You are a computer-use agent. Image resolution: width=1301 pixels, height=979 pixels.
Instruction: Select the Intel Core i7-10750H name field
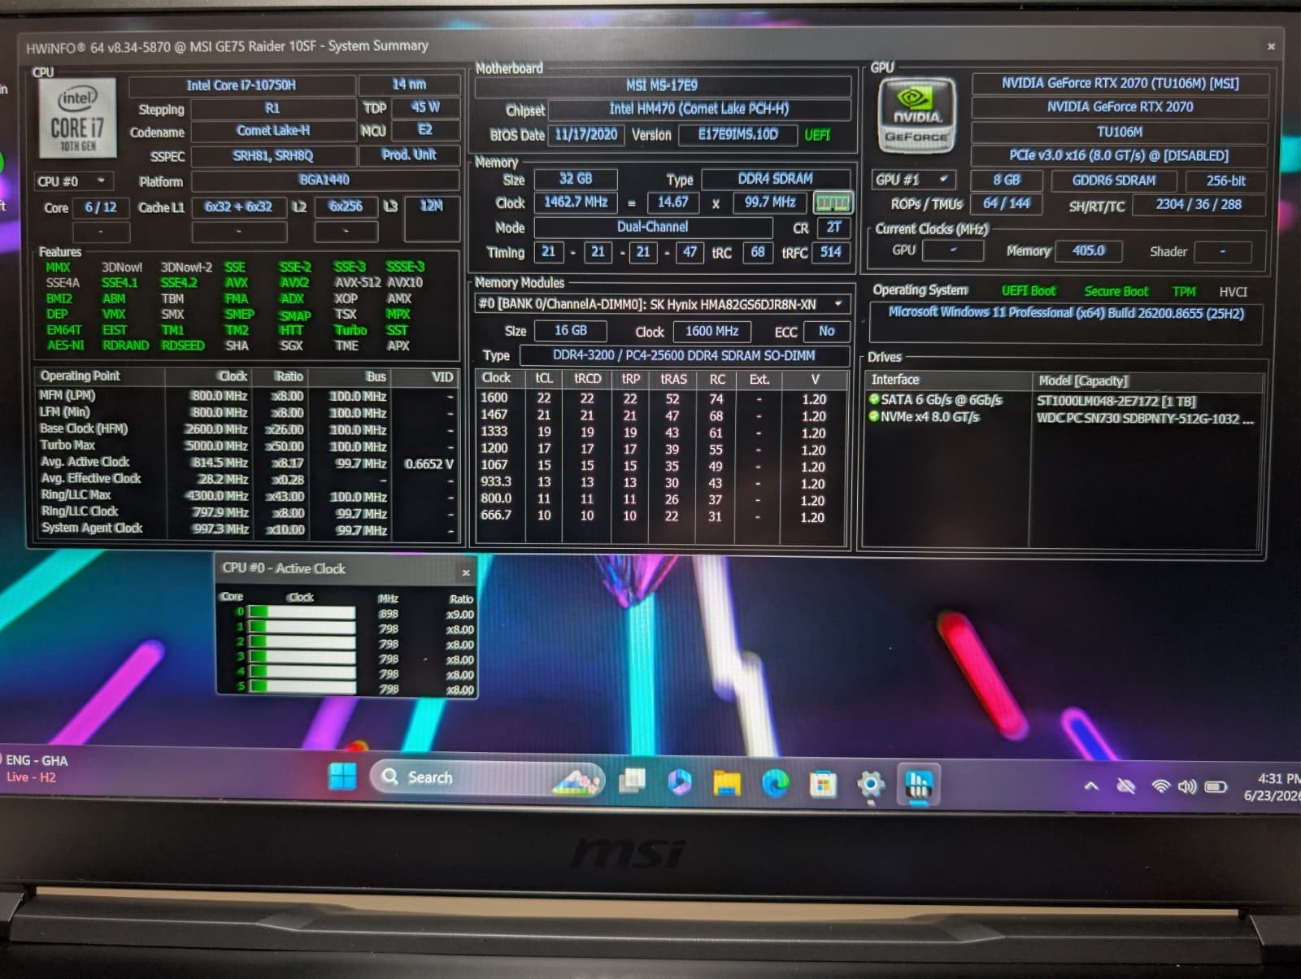241,85
